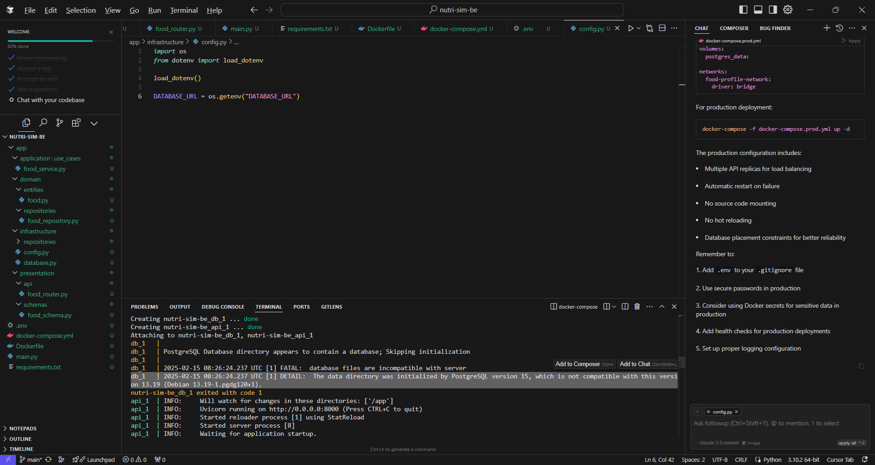Start a new chat plus icon

coord(827,28)
